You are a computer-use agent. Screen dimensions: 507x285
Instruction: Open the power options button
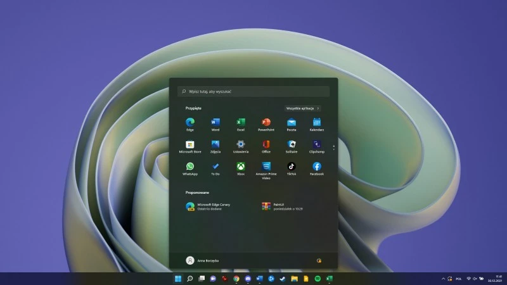pyautogui.click(x=319, y=260)
